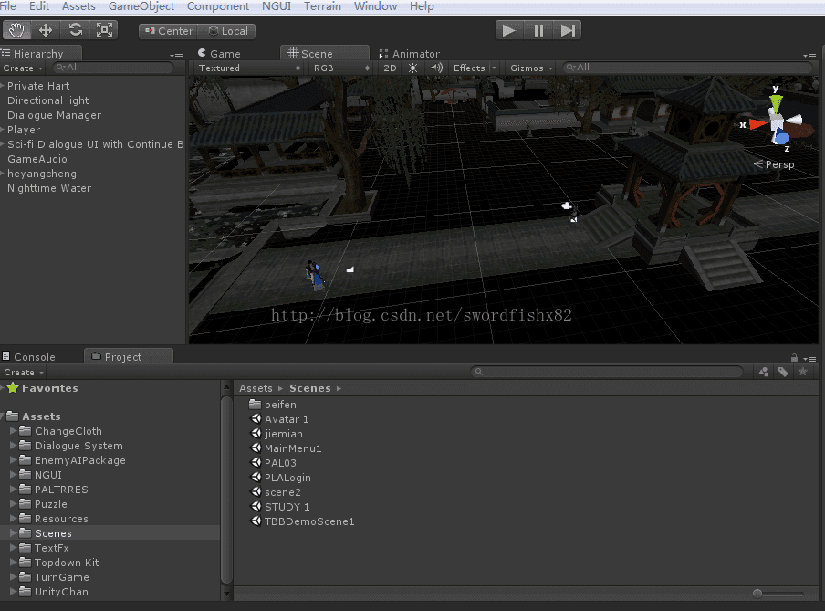This screenshot has height=611, width=825.
Task: Select TopDown Kit folder
Action: [x=67, y=563]
